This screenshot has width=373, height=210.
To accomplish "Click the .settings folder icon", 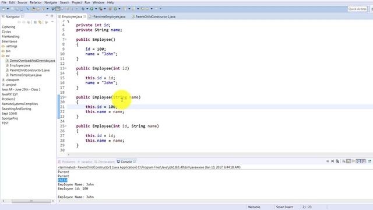I will 3,46.
